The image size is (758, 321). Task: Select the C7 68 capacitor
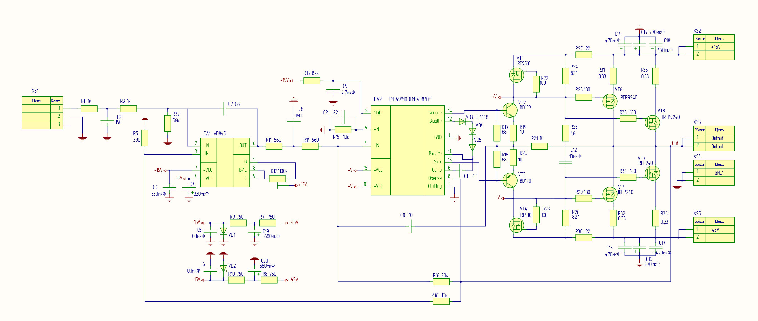[x=225, y=109]
